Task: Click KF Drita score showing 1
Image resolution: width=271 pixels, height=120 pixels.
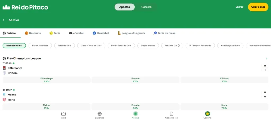Action: pyautogui.click(x=265, y=70)
